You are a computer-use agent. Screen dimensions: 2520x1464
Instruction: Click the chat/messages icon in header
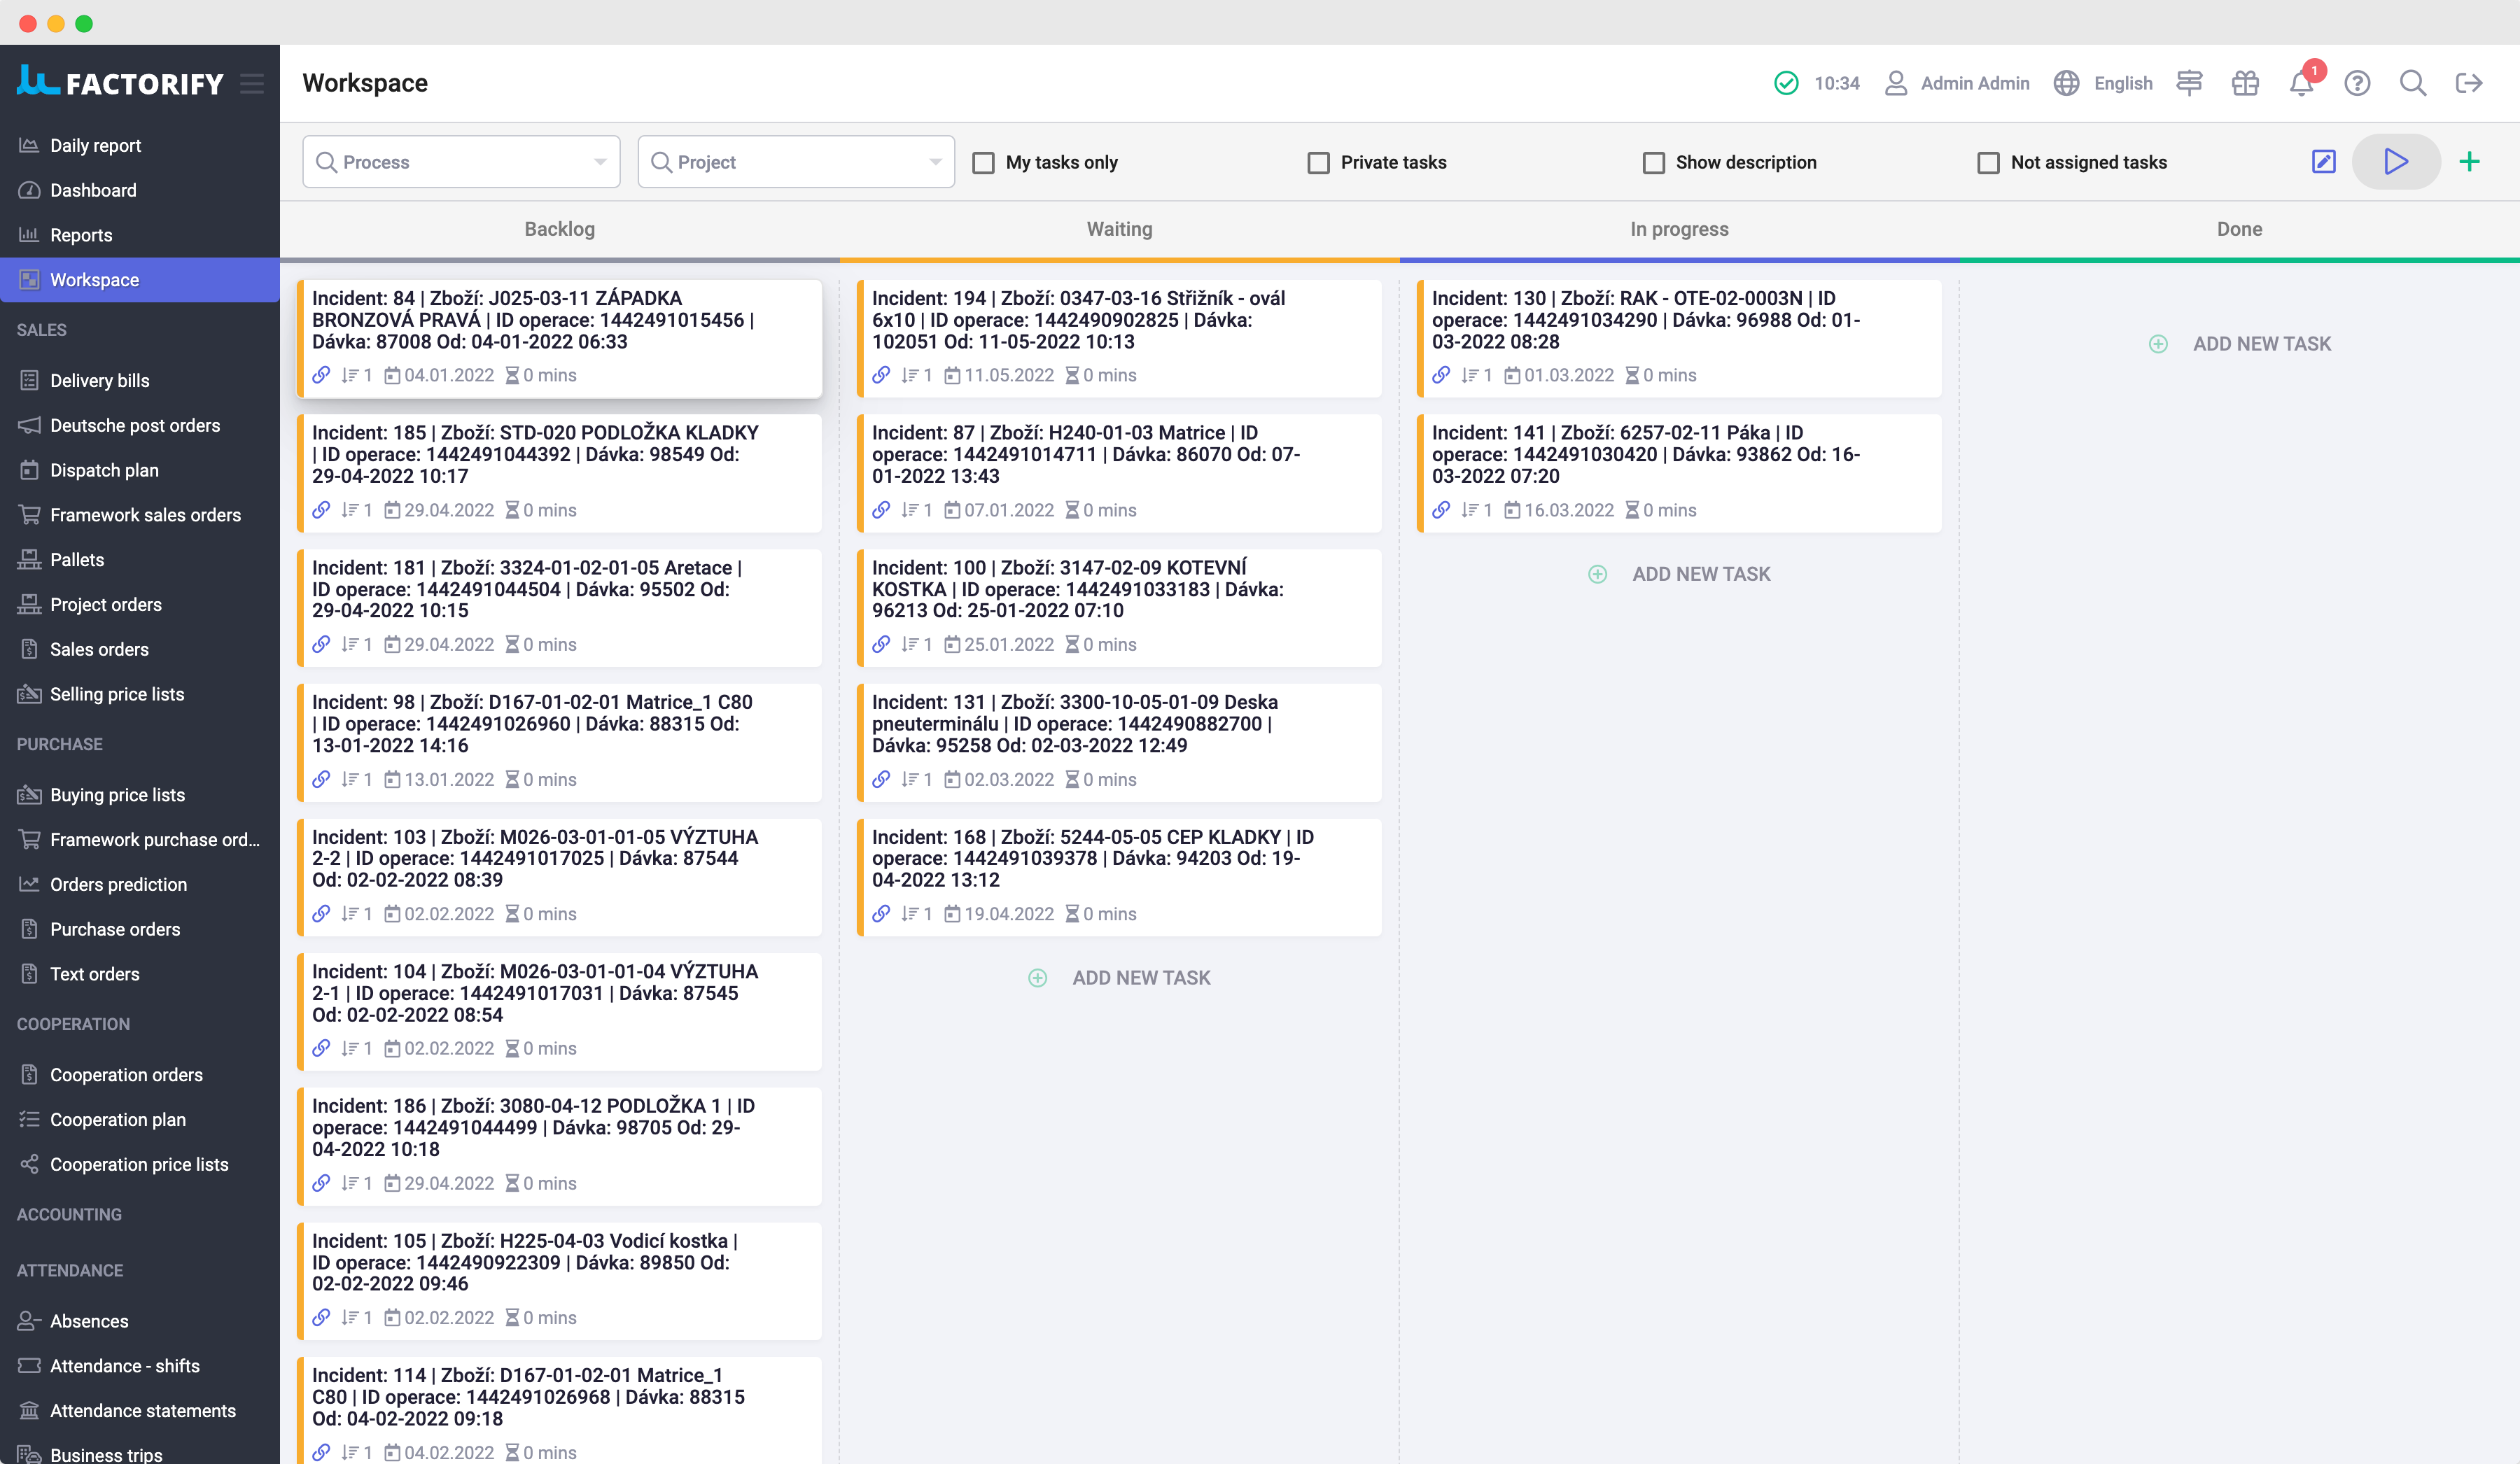tap(2189, 82)
